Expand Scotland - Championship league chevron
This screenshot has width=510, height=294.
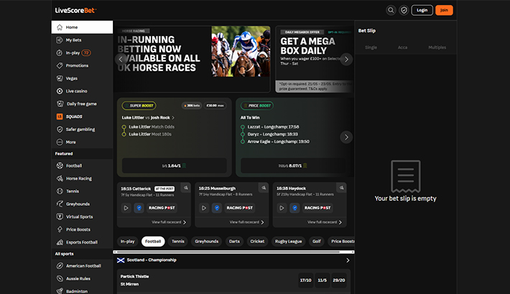pos(348,260)
